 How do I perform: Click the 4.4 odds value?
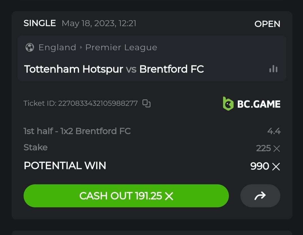point(274,131)
